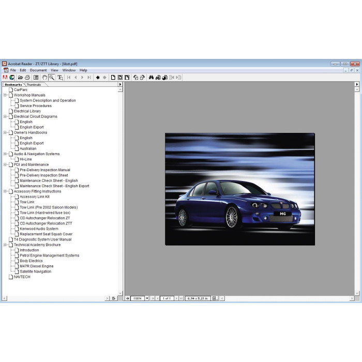Click the Print icon in toolbar
The image size is (362, 362).
pos(27,78)
